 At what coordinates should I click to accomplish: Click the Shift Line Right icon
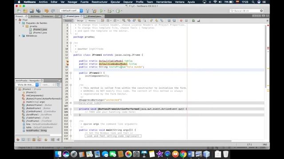tap(174, 21)
